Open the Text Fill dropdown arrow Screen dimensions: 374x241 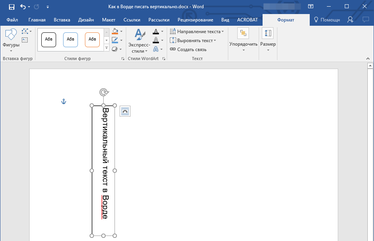pos(162,32)
